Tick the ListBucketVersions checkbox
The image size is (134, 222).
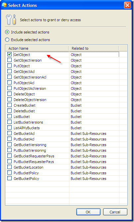point(10,122)
